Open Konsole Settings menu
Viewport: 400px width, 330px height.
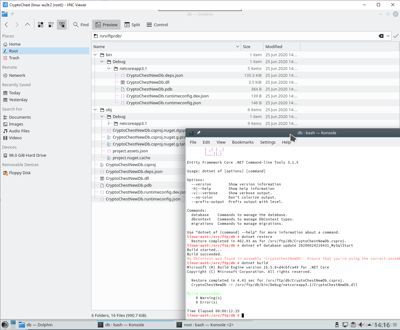268,142
